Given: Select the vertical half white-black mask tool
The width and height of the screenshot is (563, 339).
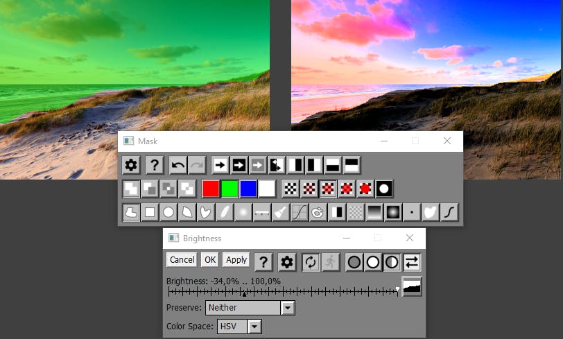Looking at the screenshot, I should (x=337, y=212).
